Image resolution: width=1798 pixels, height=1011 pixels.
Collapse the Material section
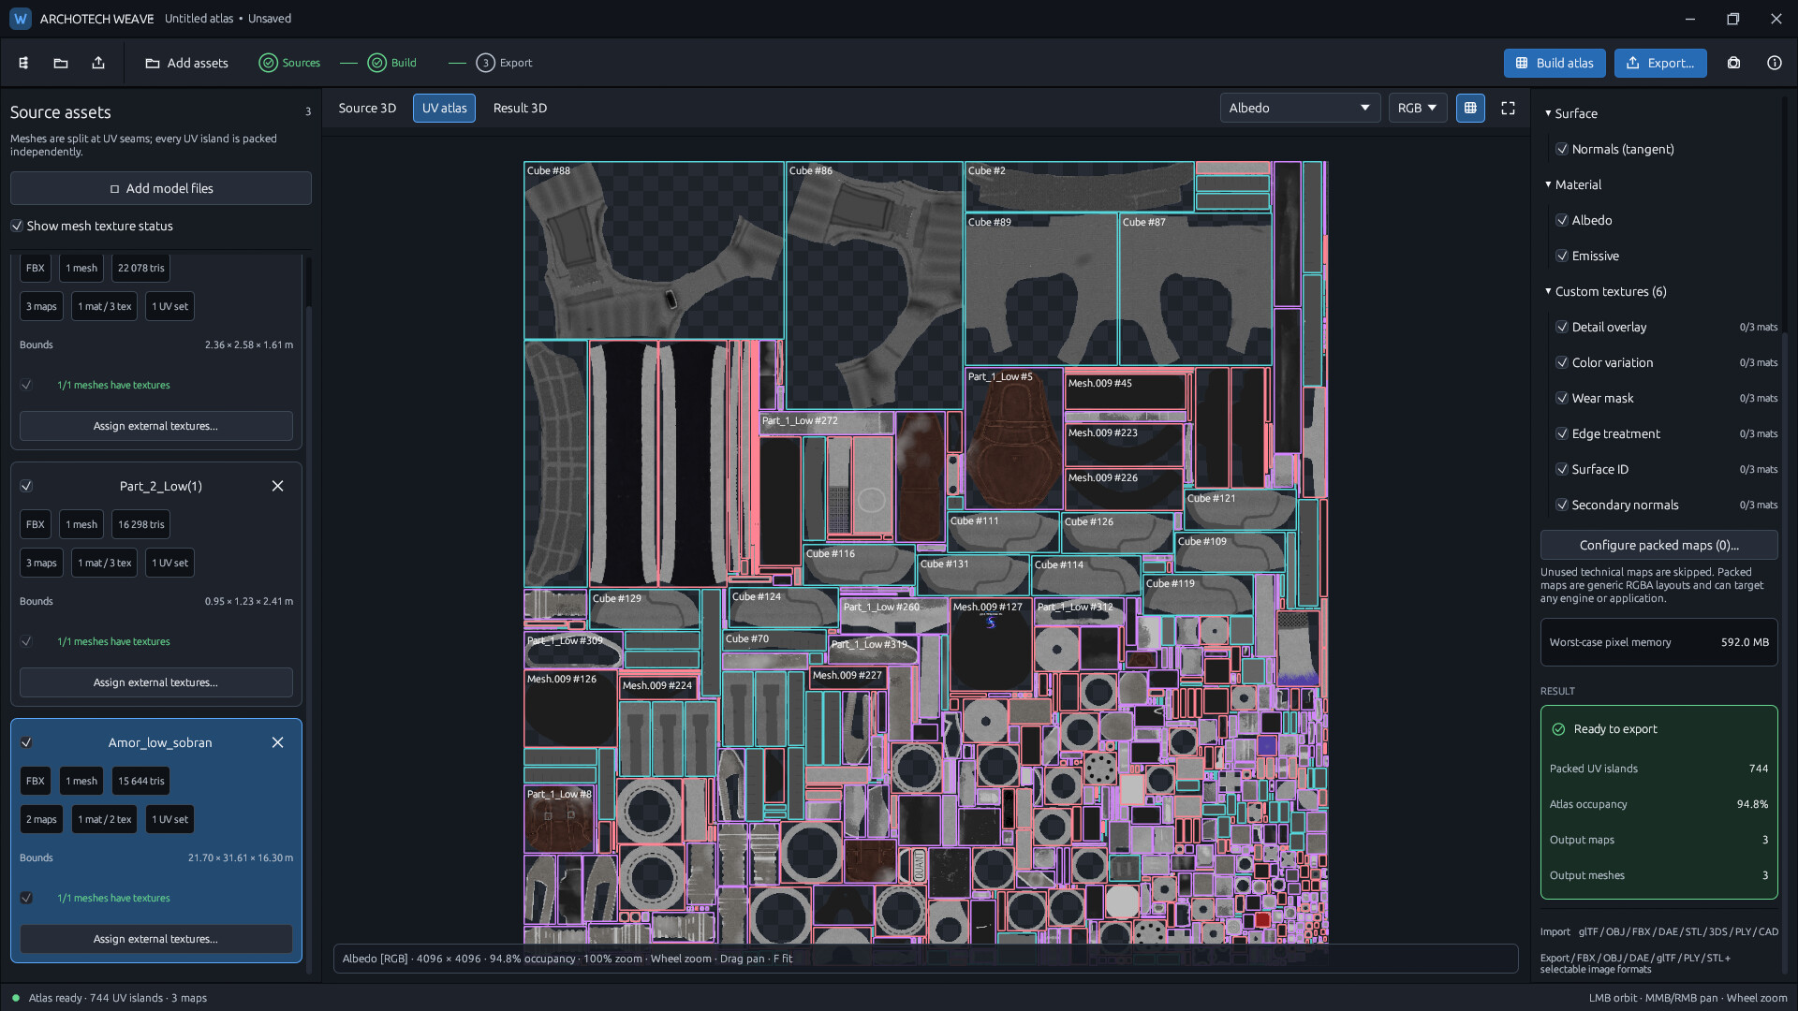1549,184
